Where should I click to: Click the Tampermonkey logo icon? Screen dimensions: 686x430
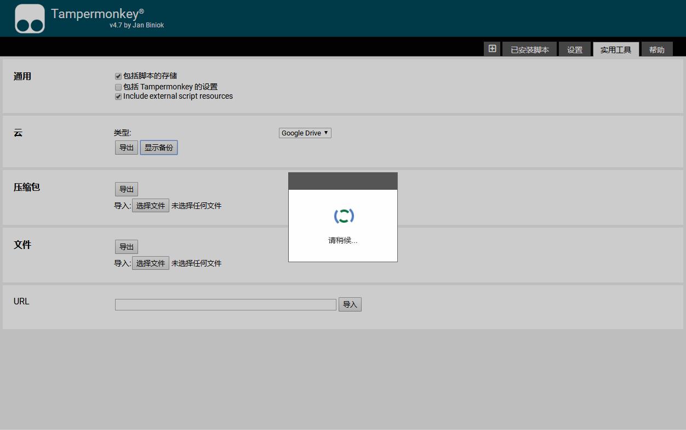pyautogui.click(x=30, y=19)
